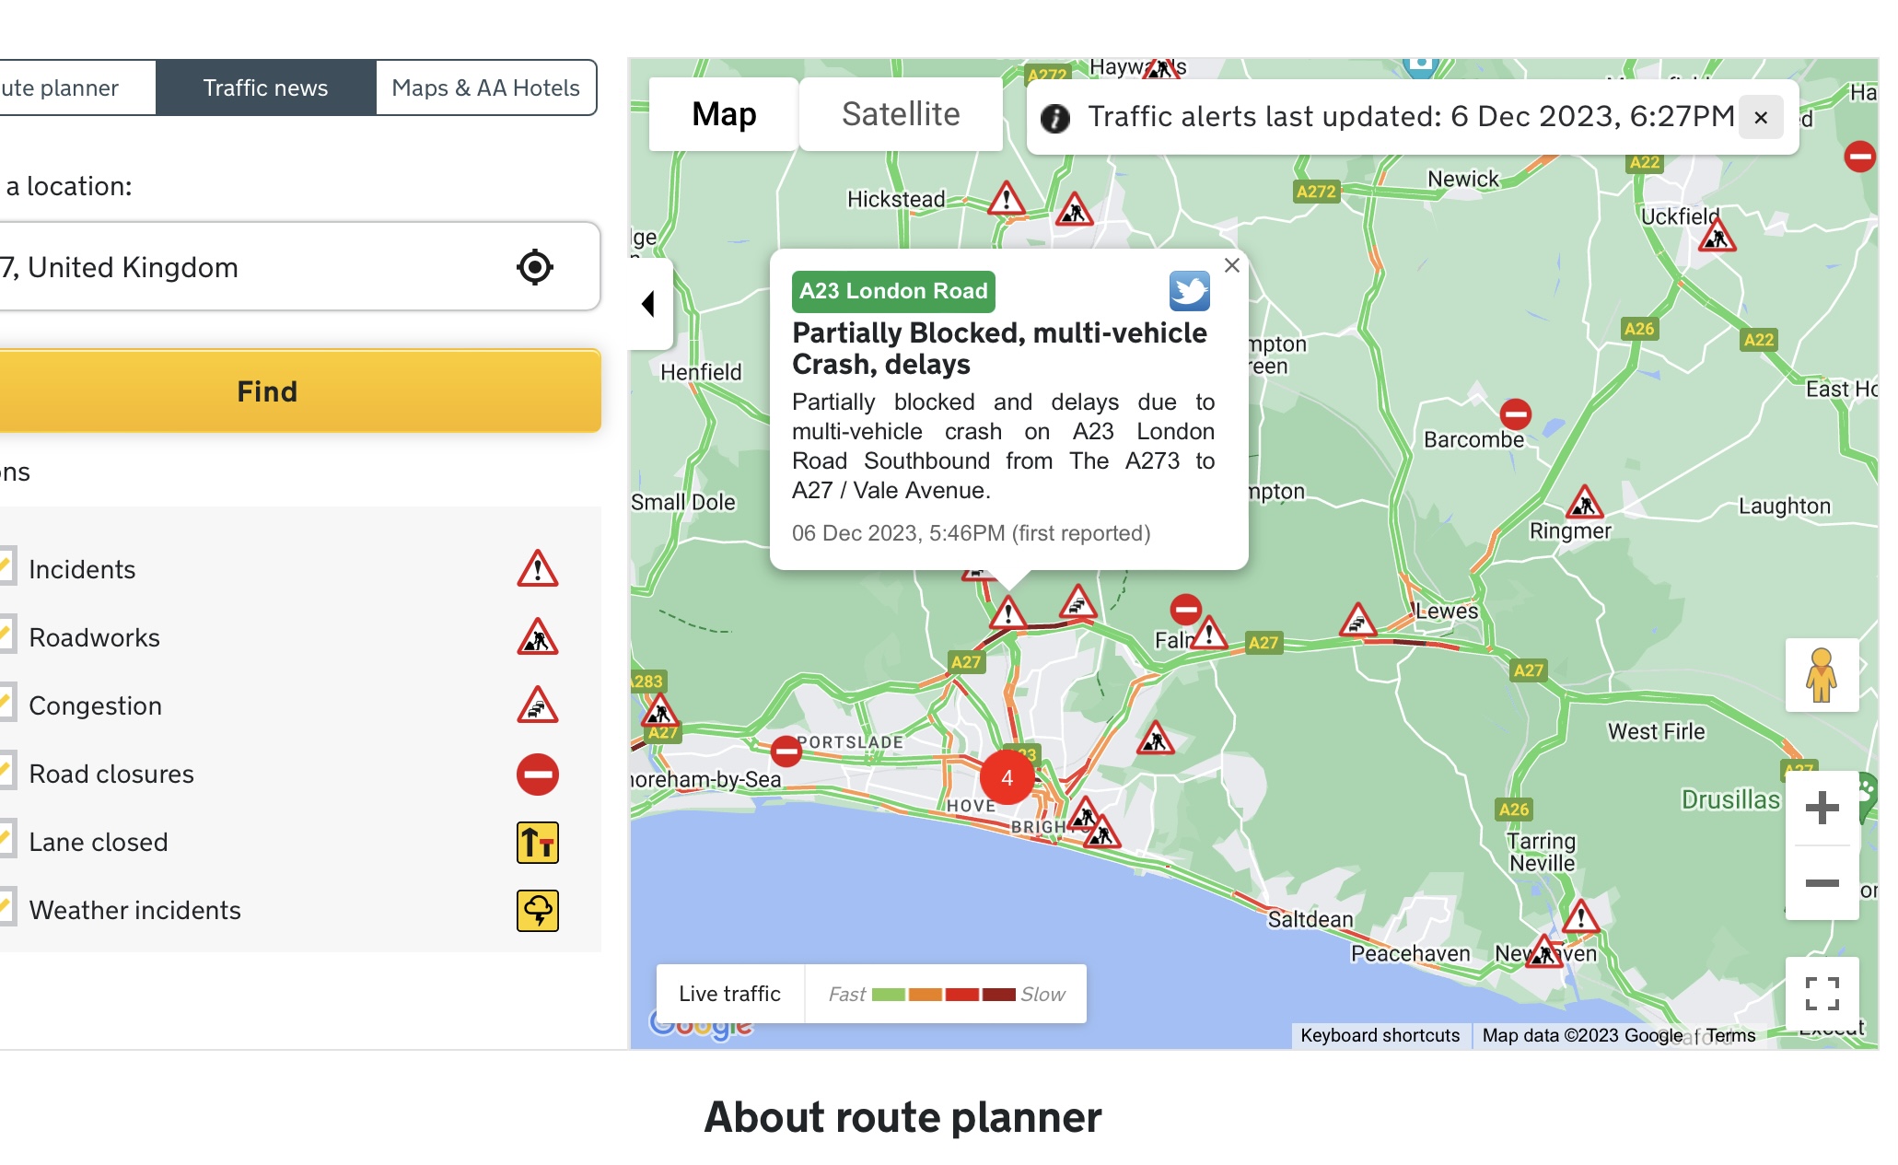Click congestion marker west of Lewes

(1358, 621)
